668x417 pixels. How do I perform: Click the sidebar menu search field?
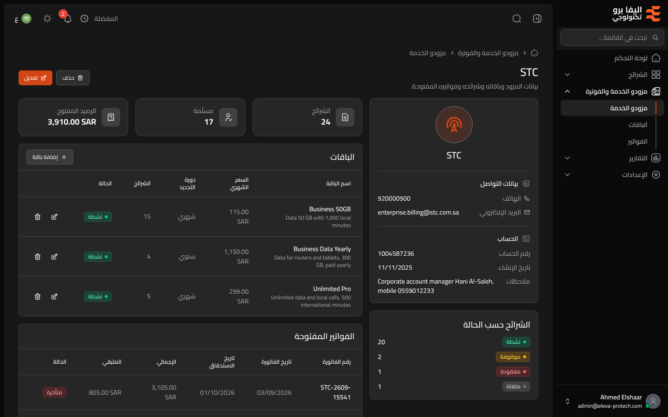pyautogui.click(x=612, y=38)
